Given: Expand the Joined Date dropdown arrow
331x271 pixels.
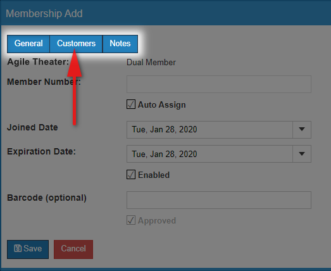Looking at the screenshot, I should pos(302,129).
